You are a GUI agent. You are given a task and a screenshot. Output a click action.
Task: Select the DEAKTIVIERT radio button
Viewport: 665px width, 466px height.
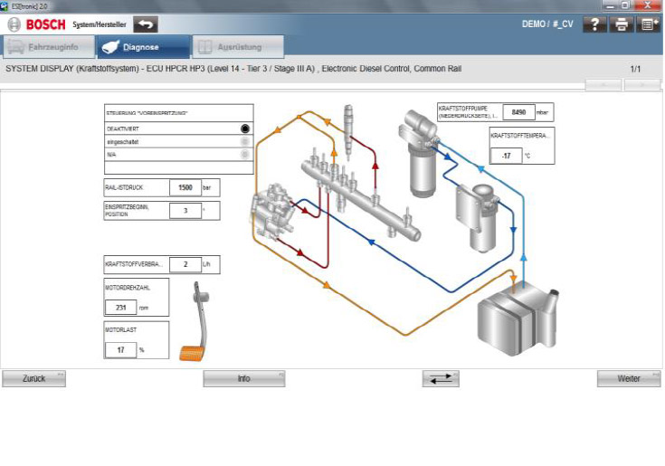point(244,128)
